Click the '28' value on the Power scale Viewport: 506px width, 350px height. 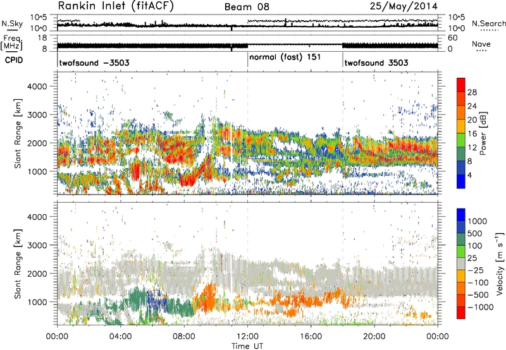click(x=472, y=92)
